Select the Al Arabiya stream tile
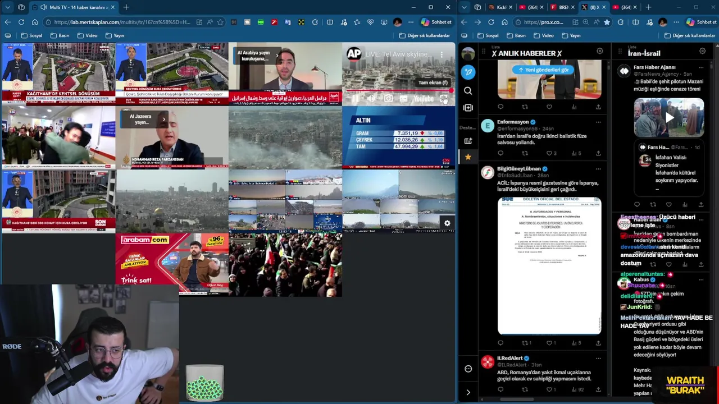The height and width of the screenshot is (404, 719). coord(285,74)
